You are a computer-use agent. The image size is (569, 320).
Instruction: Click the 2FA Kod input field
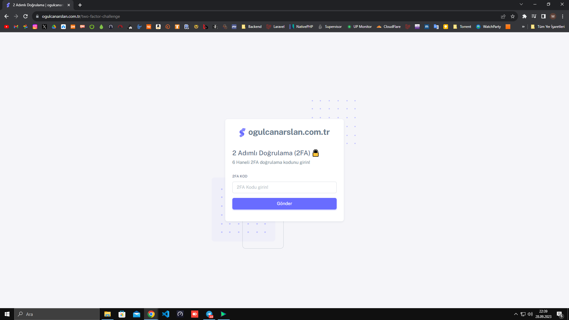(284, 187)
